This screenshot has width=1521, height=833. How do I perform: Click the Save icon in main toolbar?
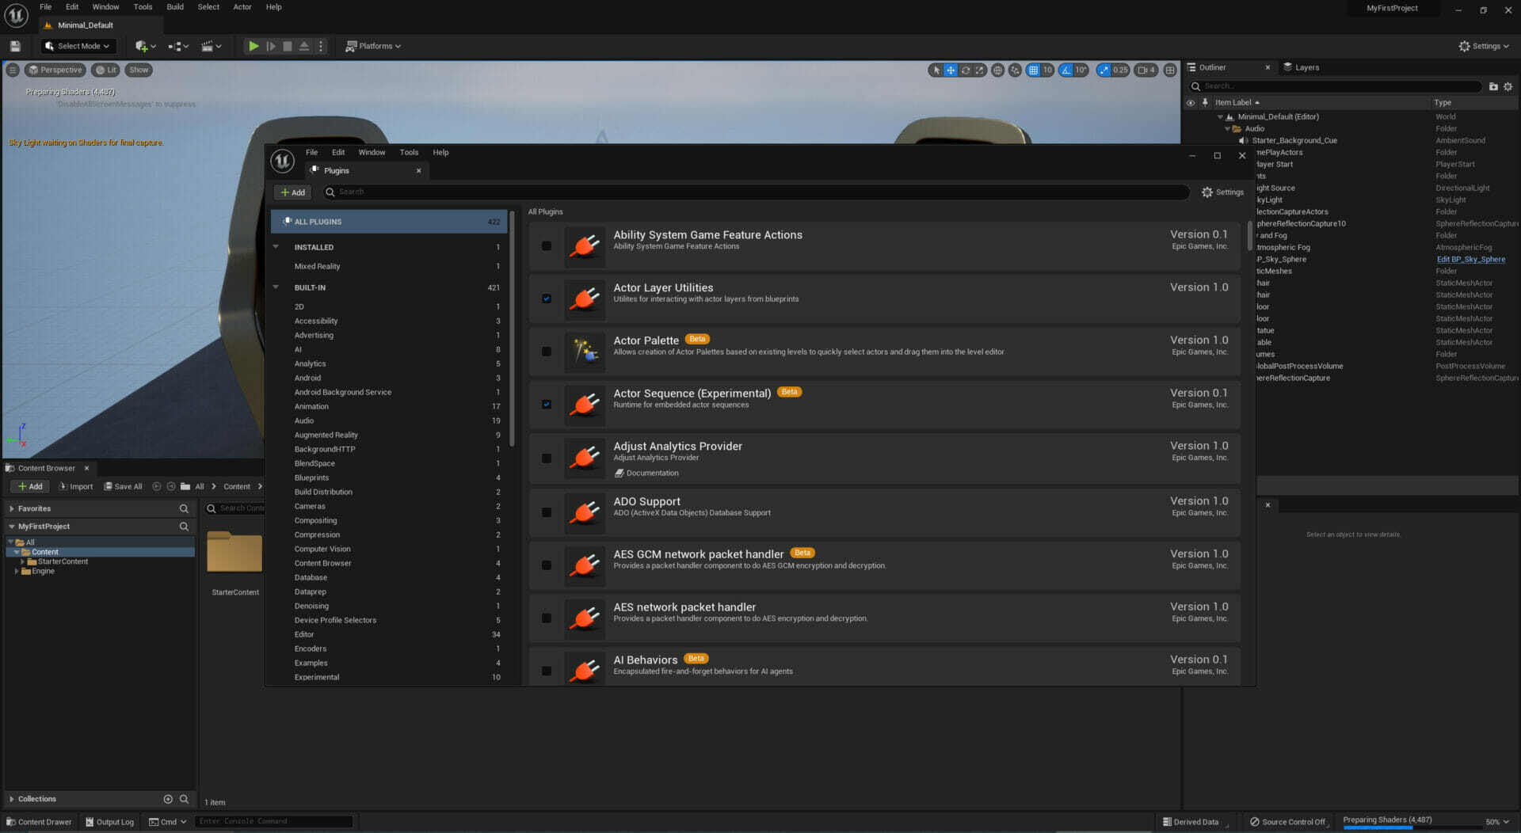[x=15, y=47]
